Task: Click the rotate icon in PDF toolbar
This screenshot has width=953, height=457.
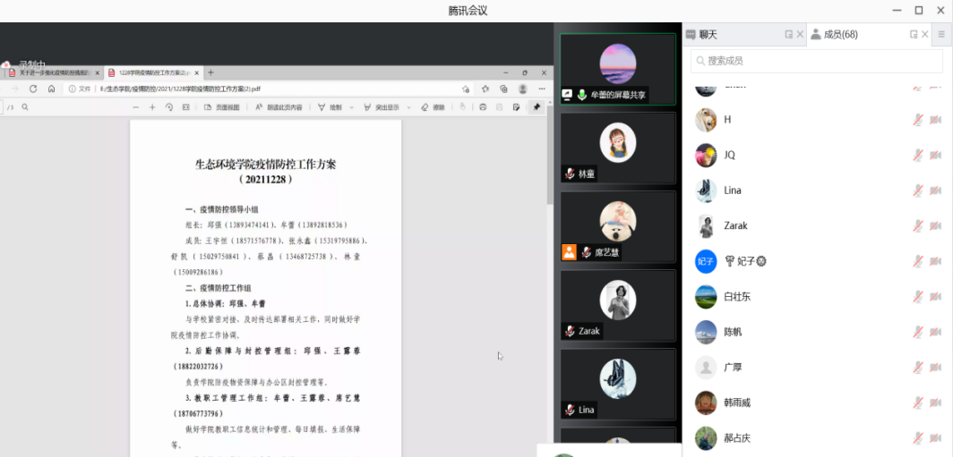Action: click(x=169, y=107)
